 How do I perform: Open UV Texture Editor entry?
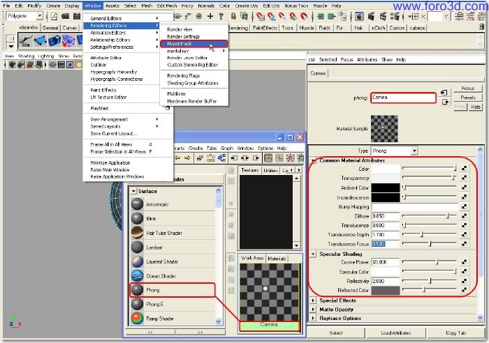pos(108,97)
